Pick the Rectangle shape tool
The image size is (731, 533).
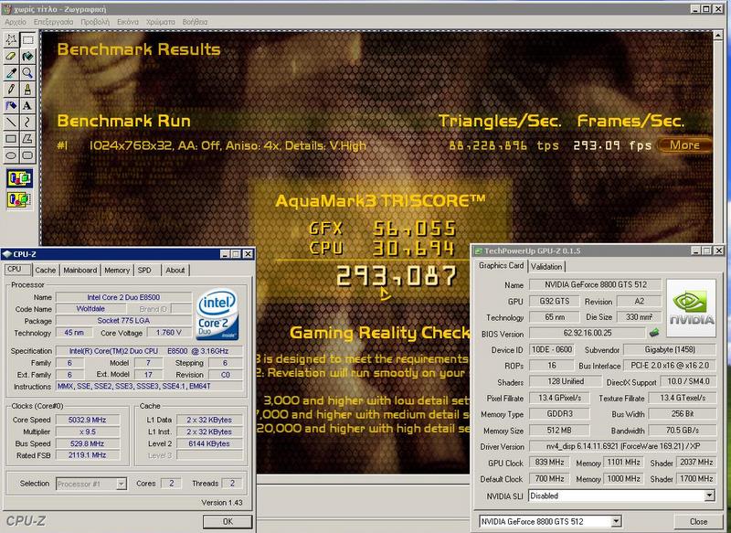[x=11, y=138]
